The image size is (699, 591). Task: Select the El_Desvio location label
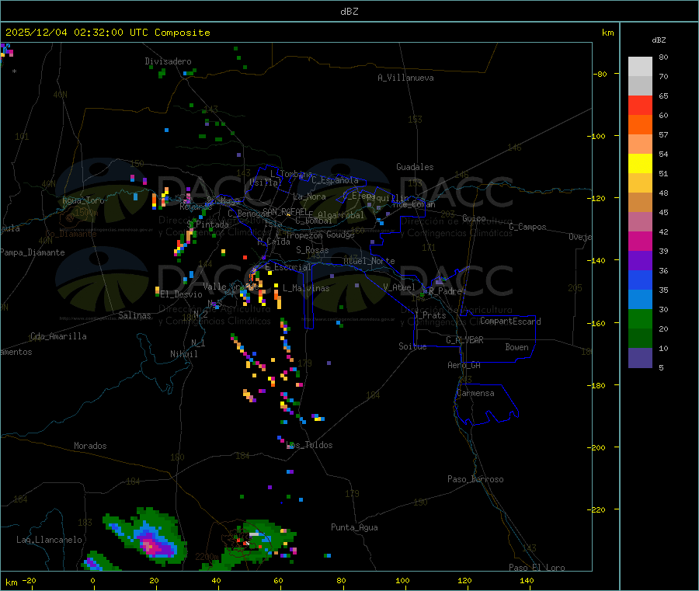[x=182, y=294]
